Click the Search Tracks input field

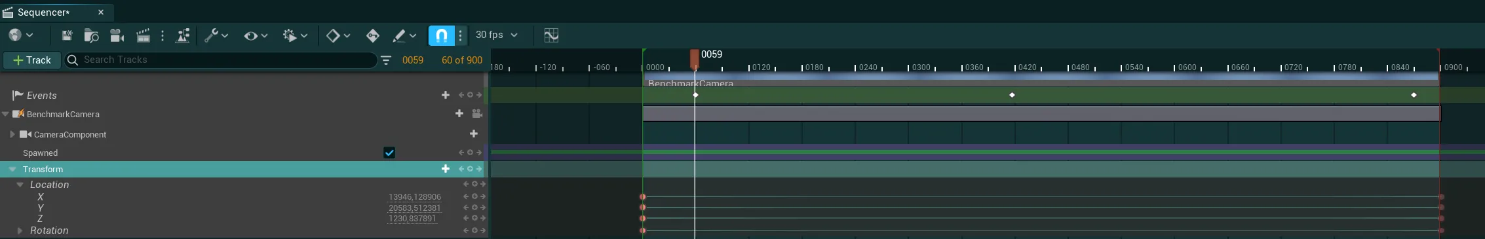point(221,60)
